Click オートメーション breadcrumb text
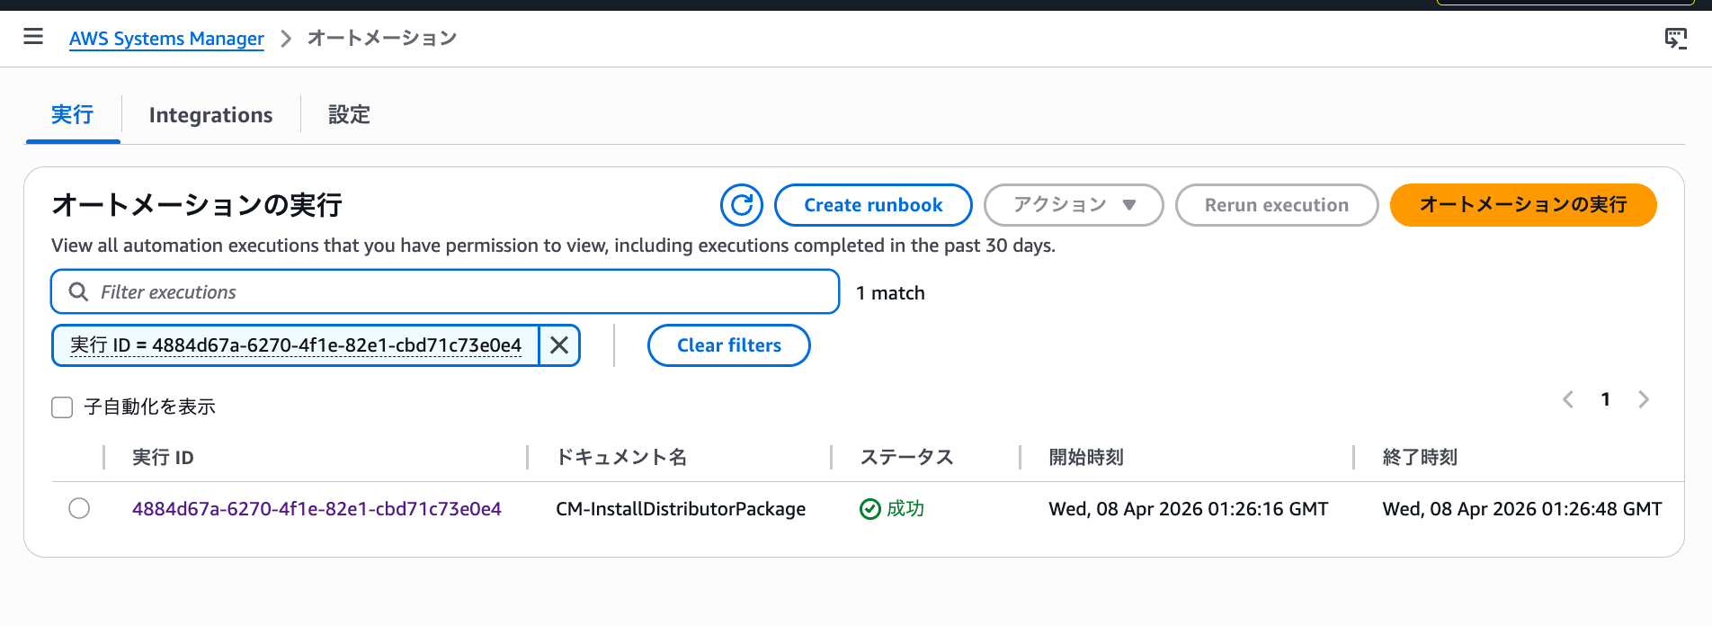 click(x=382, y=38)
